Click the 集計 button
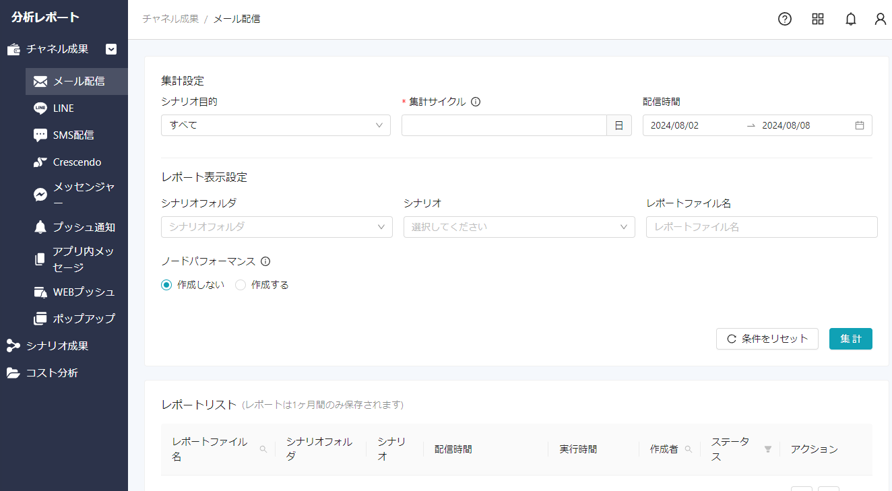The width and height of the screenshot is (892, 491). 850,339
